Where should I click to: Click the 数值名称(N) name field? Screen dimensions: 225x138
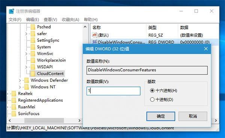pyautogui.click(x=147, y=70)
